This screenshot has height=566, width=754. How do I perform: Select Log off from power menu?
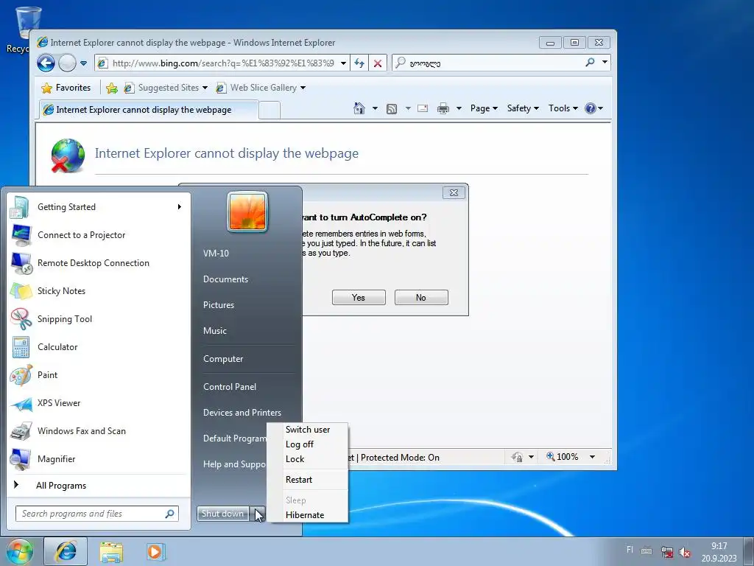pos(308,444)
